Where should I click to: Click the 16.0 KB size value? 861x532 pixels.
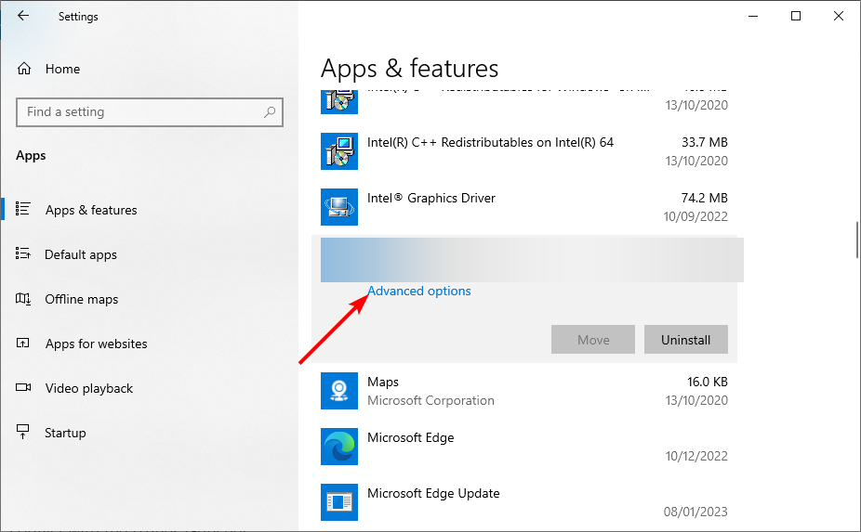pos(708,382)
